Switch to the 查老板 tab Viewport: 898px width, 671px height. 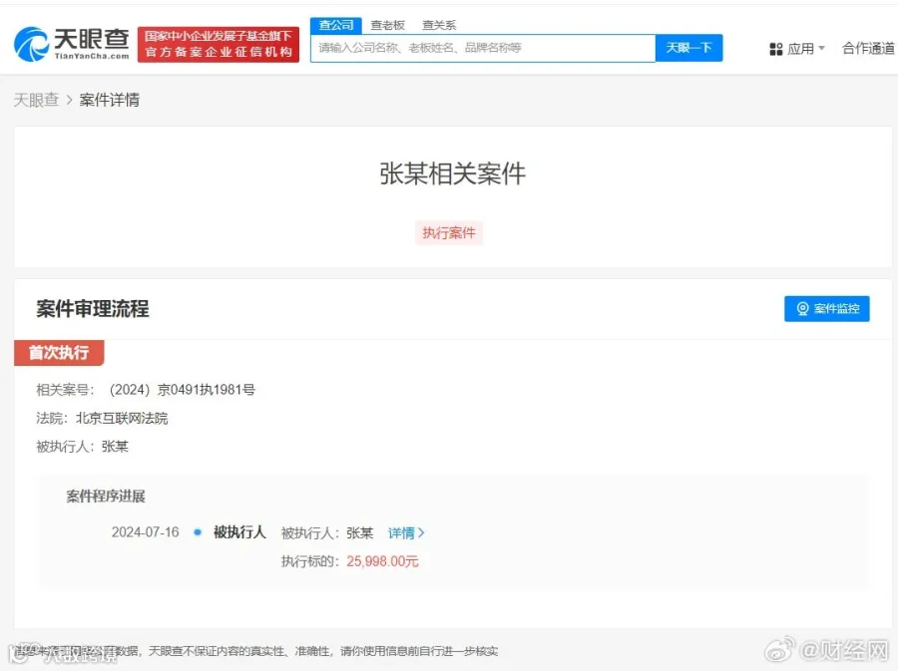[x=388, y=25]
